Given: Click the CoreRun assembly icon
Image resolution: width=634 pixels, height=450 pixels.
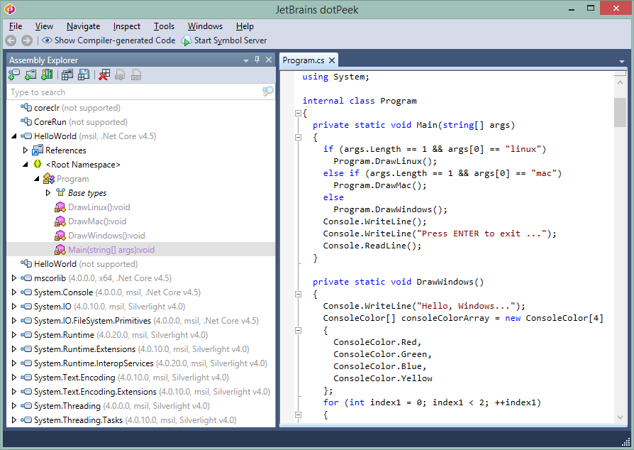Looking at the screenshot, I should click(26, 122).
